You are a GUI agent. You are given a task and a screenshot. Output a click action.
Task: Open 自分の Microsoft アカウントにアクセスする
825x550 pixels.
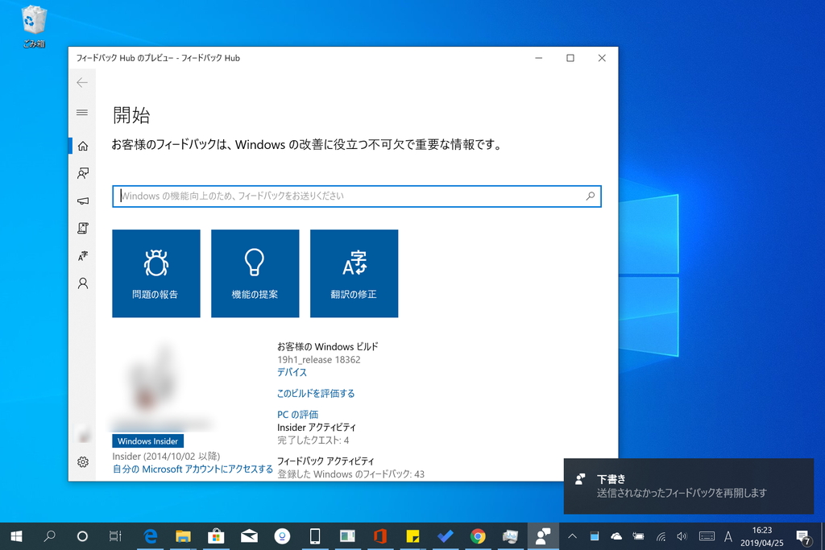[192, 469]
